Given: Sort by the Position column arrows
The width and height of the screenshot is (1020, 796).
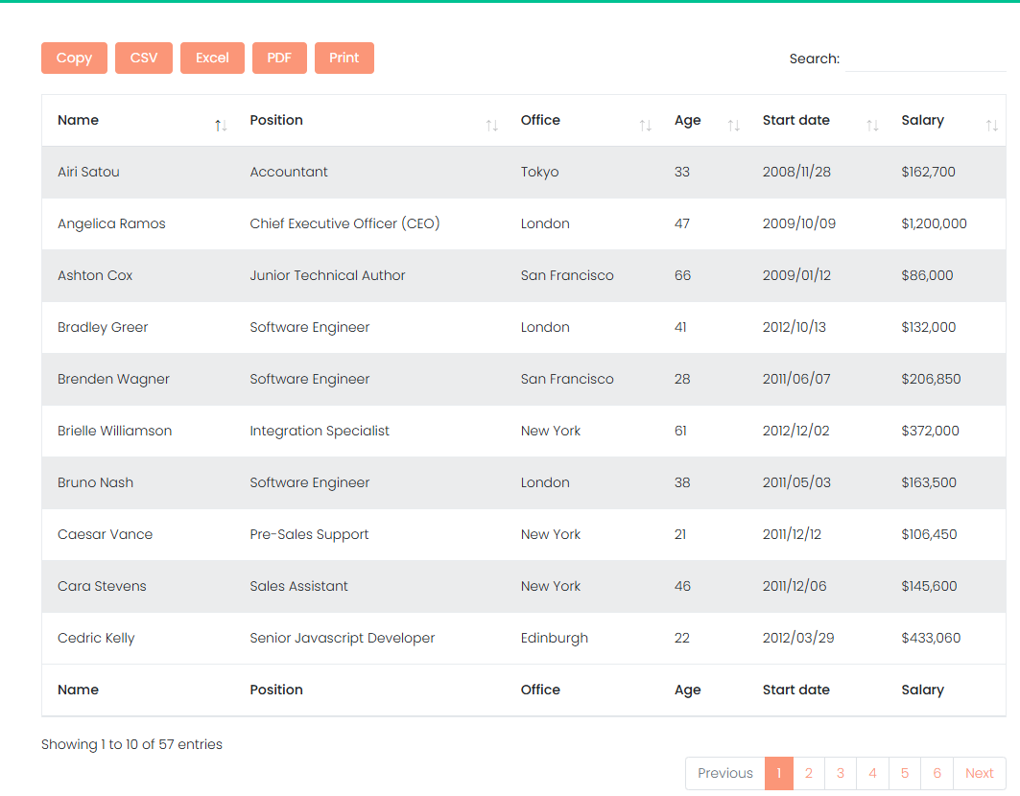Looking at the screenshot, I should coord(492,124).
